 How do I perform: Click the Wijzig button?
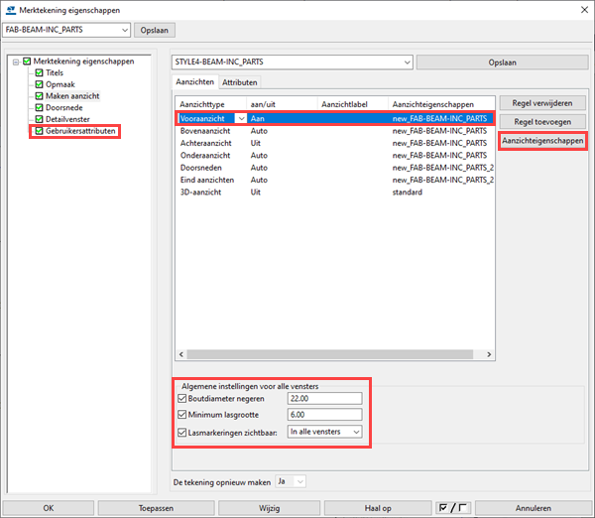pyautogui.click(x=270, y=508)
